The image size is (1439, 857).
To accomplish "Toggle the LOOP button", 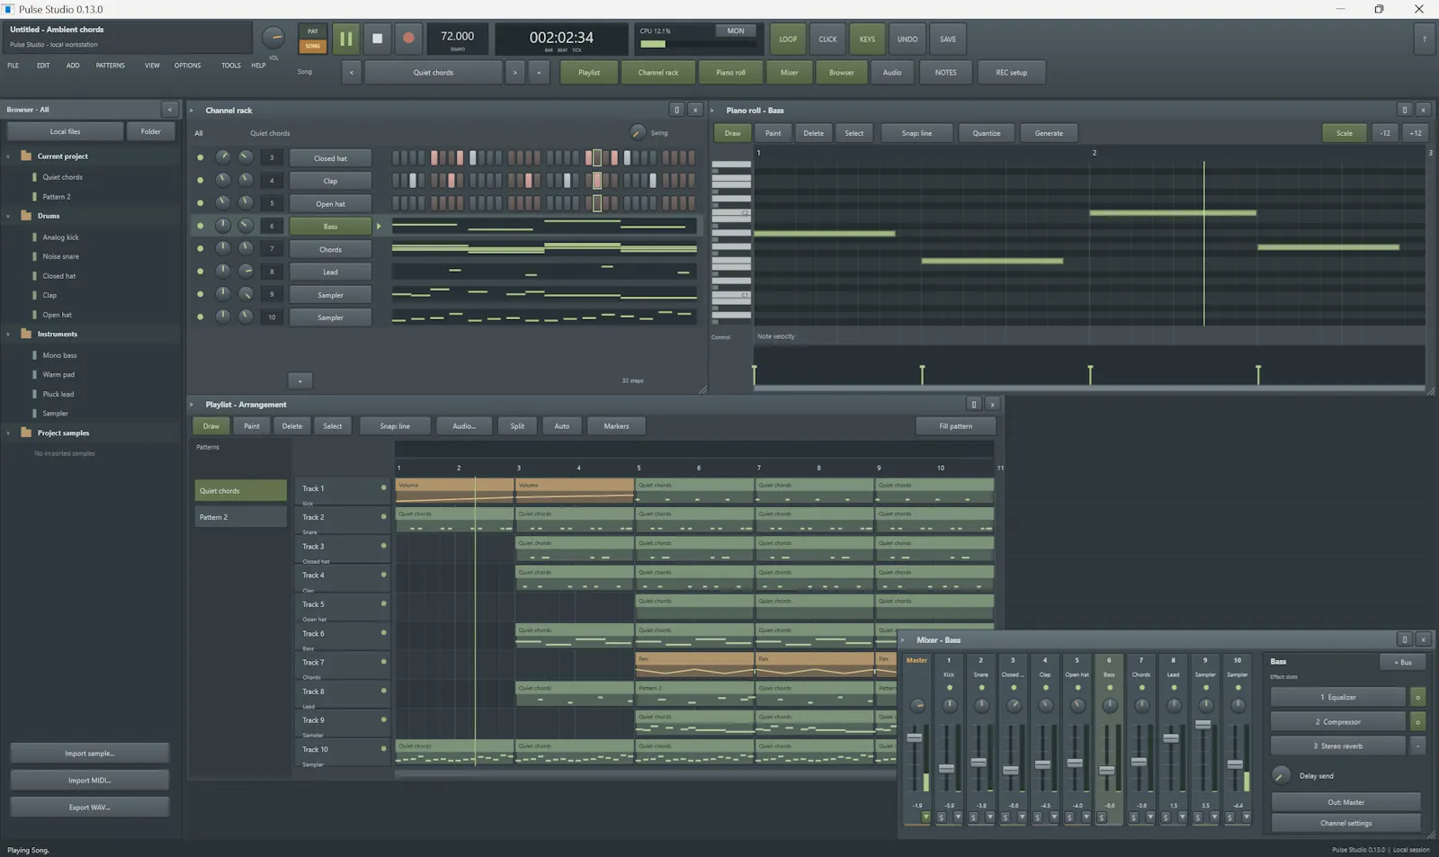I will [788, 39].
